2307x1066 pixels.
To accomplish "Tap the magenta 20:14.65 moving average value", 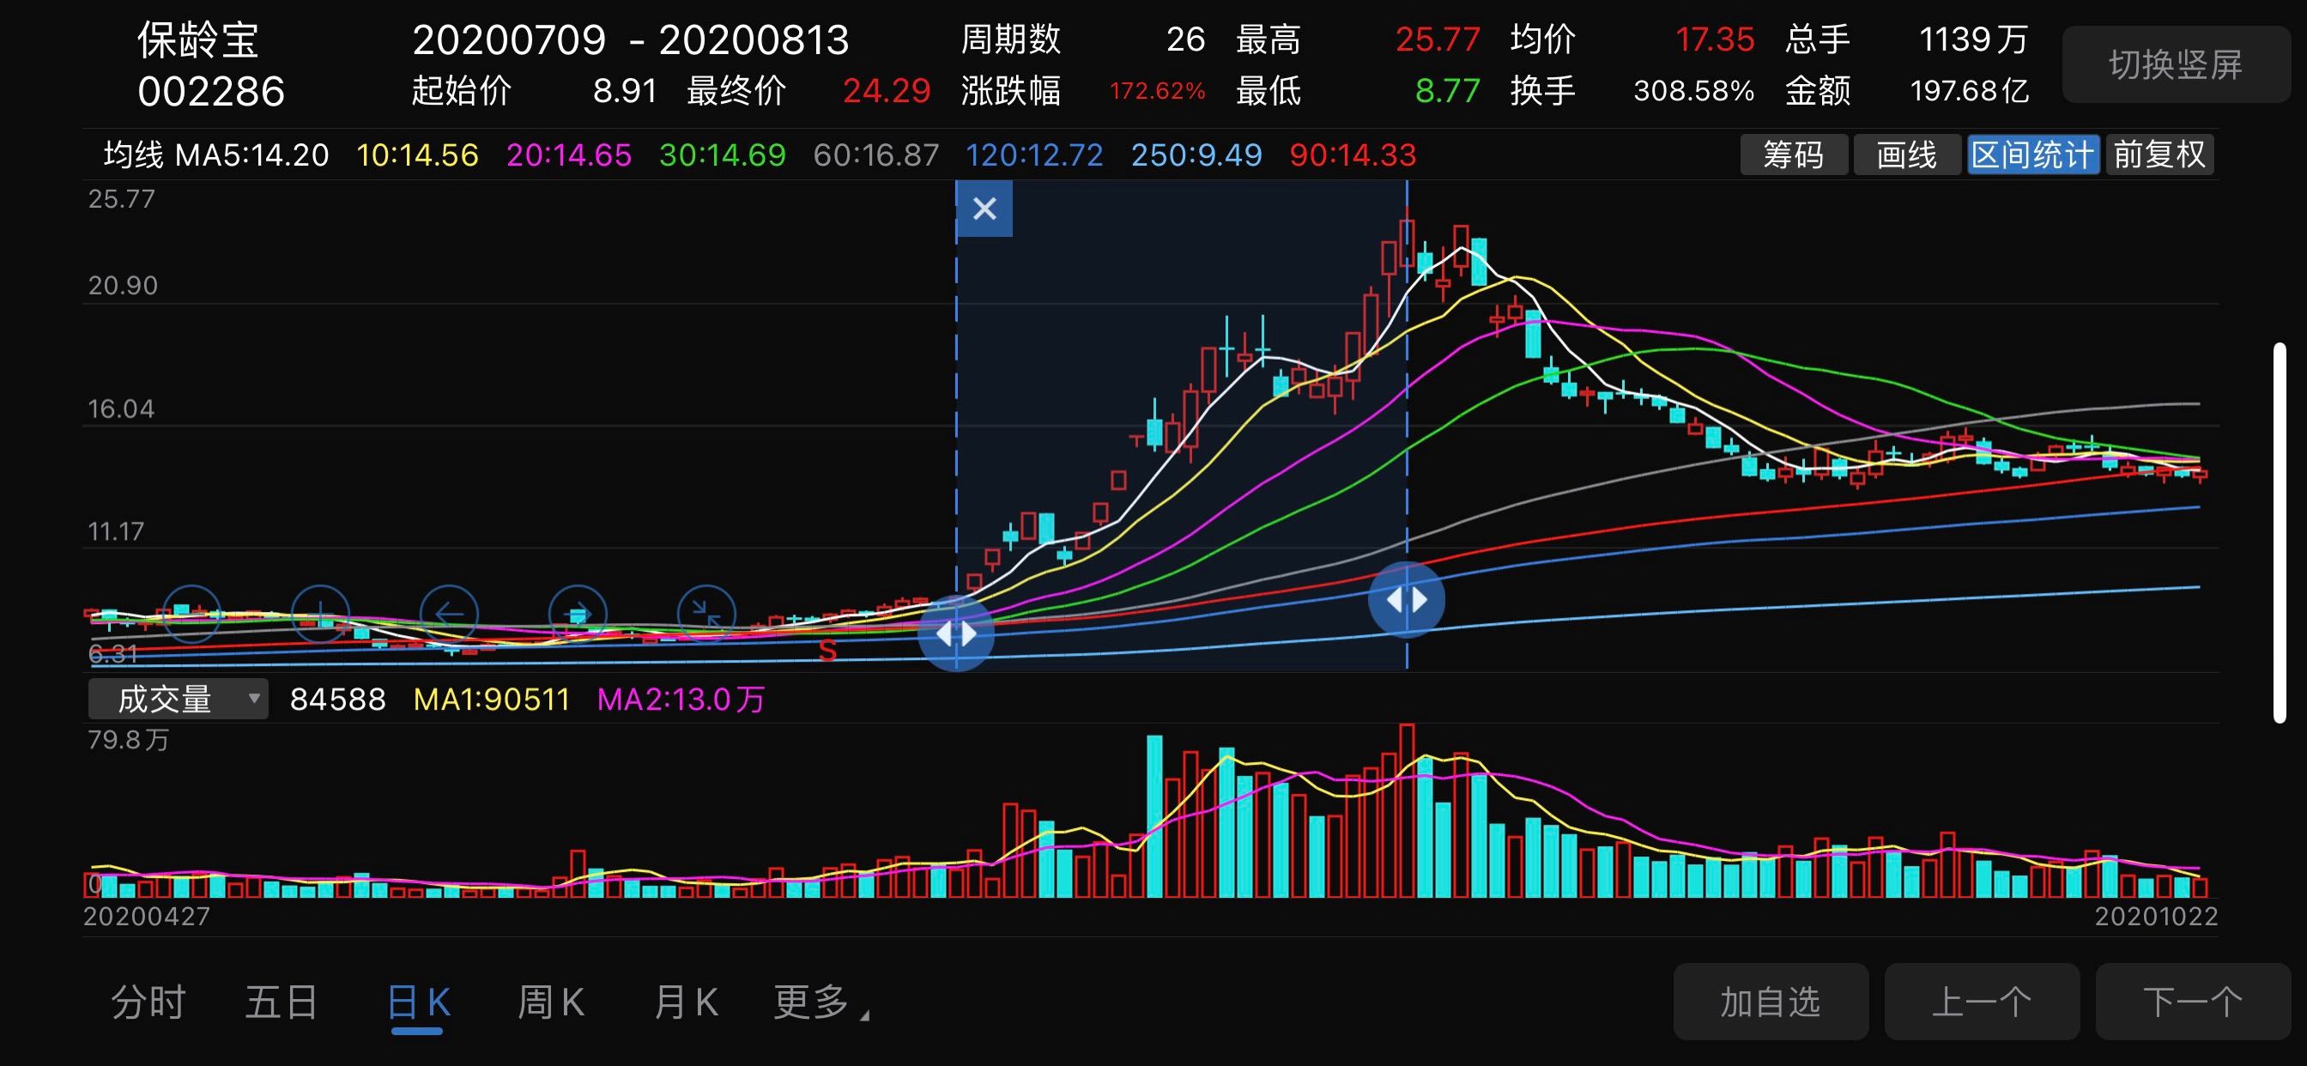I will pyautogui.click(x=570, y=155).
